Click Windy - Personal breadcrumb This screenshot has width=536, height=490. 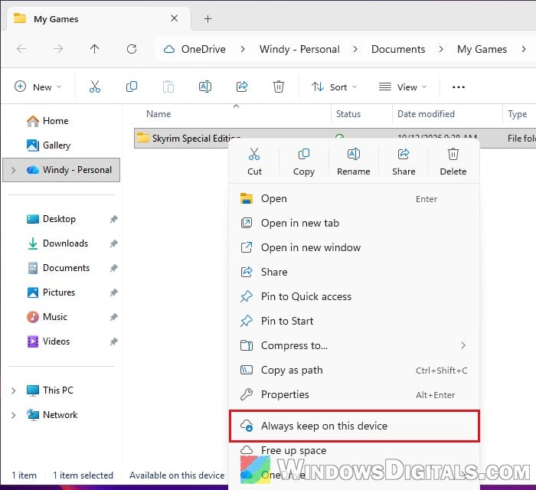299,49
